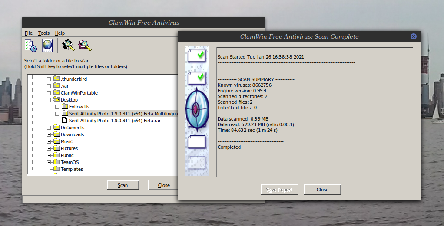Collapse the Desktop folder node
The height and width of the screenshot is (226, 444).
point(49,100)
